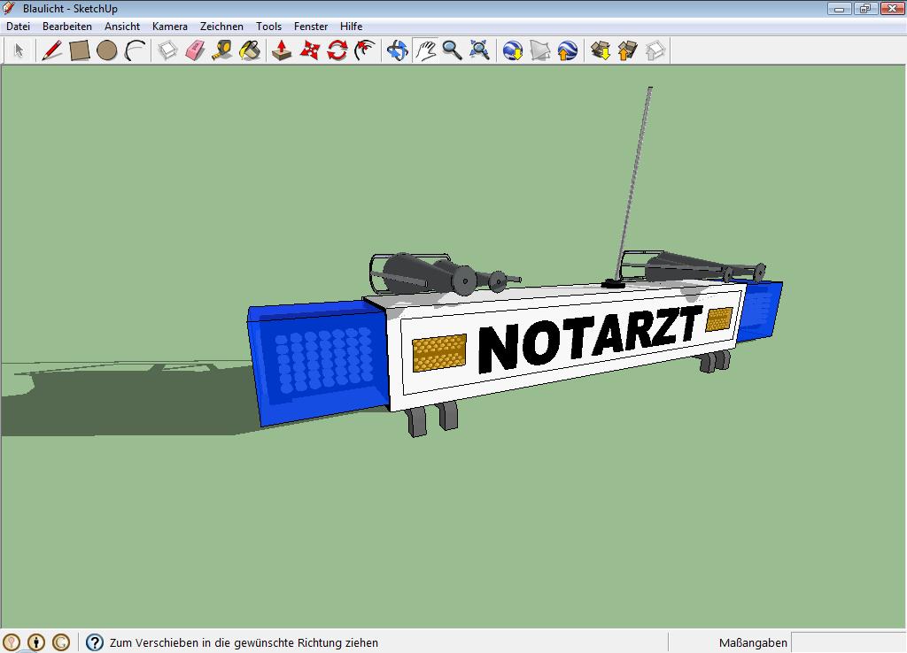
Task: Activate the Arc drawing tool
Action: (x=135, y=50)
